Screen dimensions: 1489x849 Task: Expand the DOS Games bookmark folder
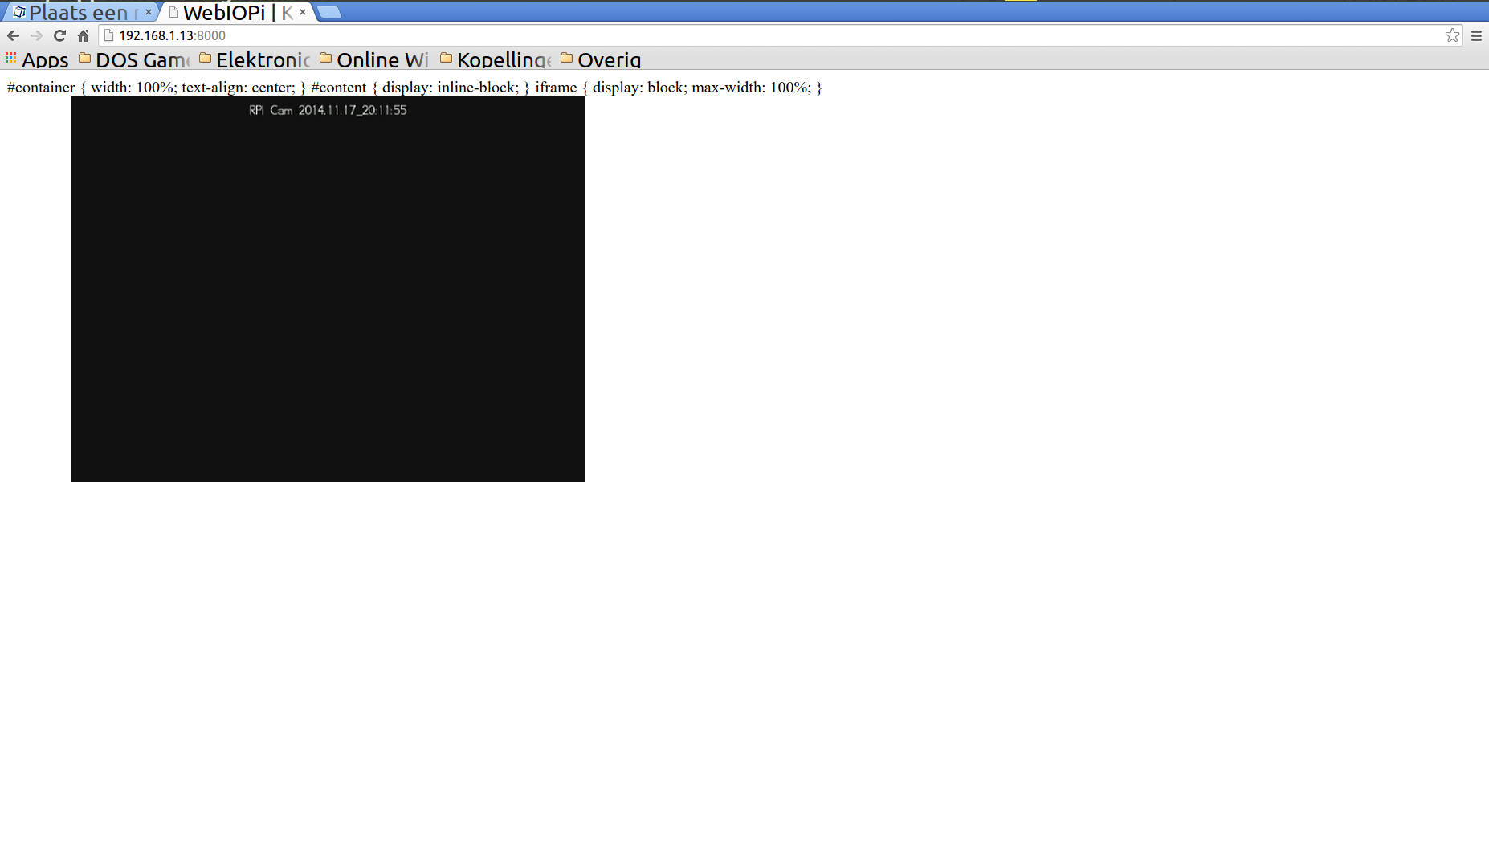click(x=135, y=60)
